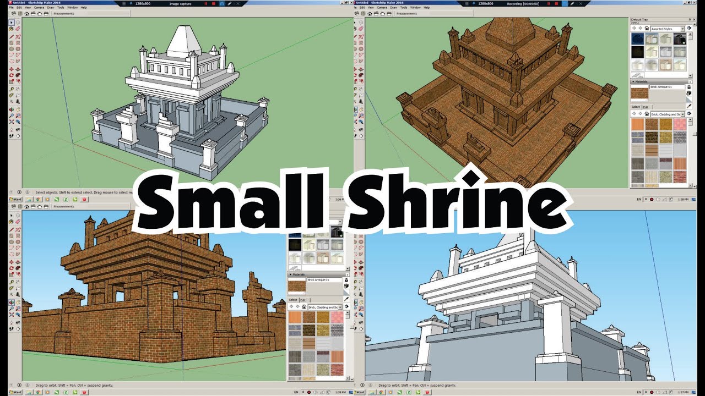Screen dimensions: 705x396
Task: Open the pencil annotate tool in Image capture bar
Action: click(229, 4)
